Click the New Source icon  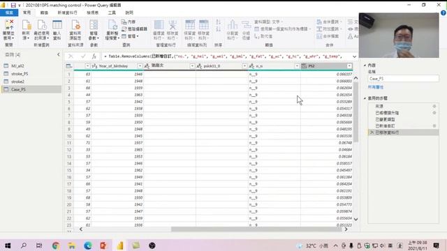coord(26,29)
